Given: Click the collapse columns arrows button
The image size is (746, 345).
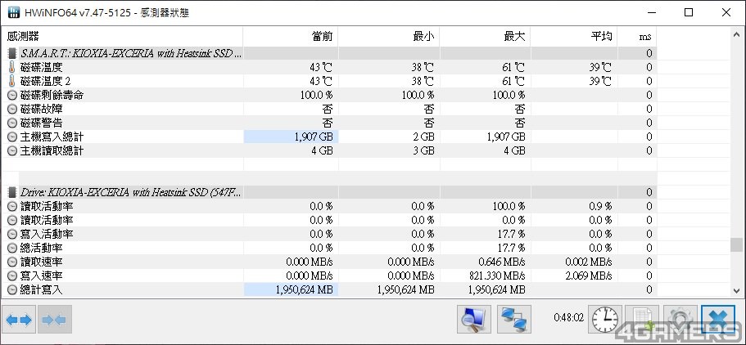Looking at the screenshot, I should point(54,320).
